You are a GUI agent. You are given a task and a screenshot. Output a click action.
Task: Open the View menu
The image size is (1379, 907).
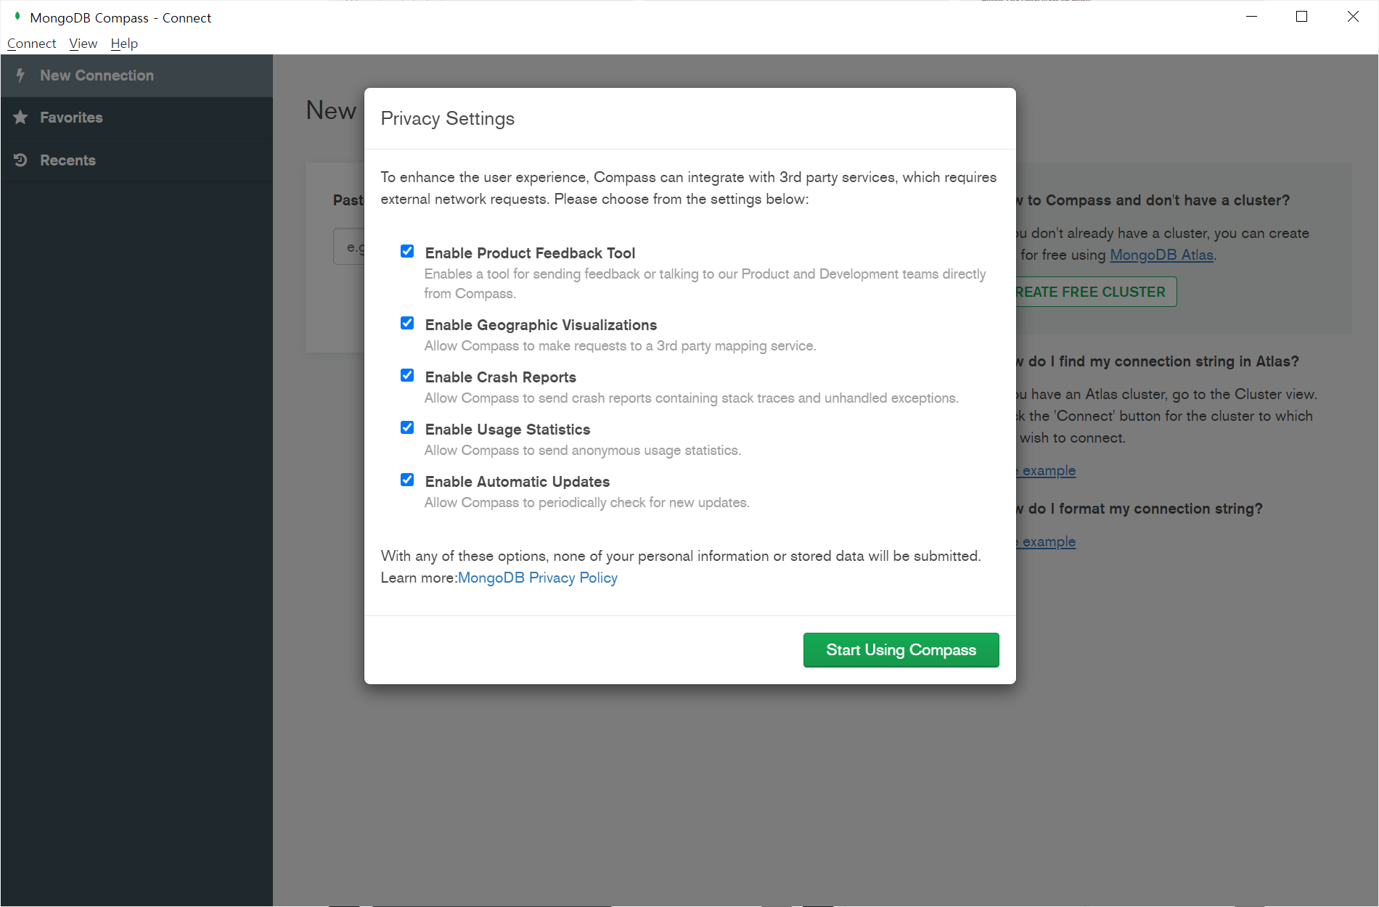[83, 44]
